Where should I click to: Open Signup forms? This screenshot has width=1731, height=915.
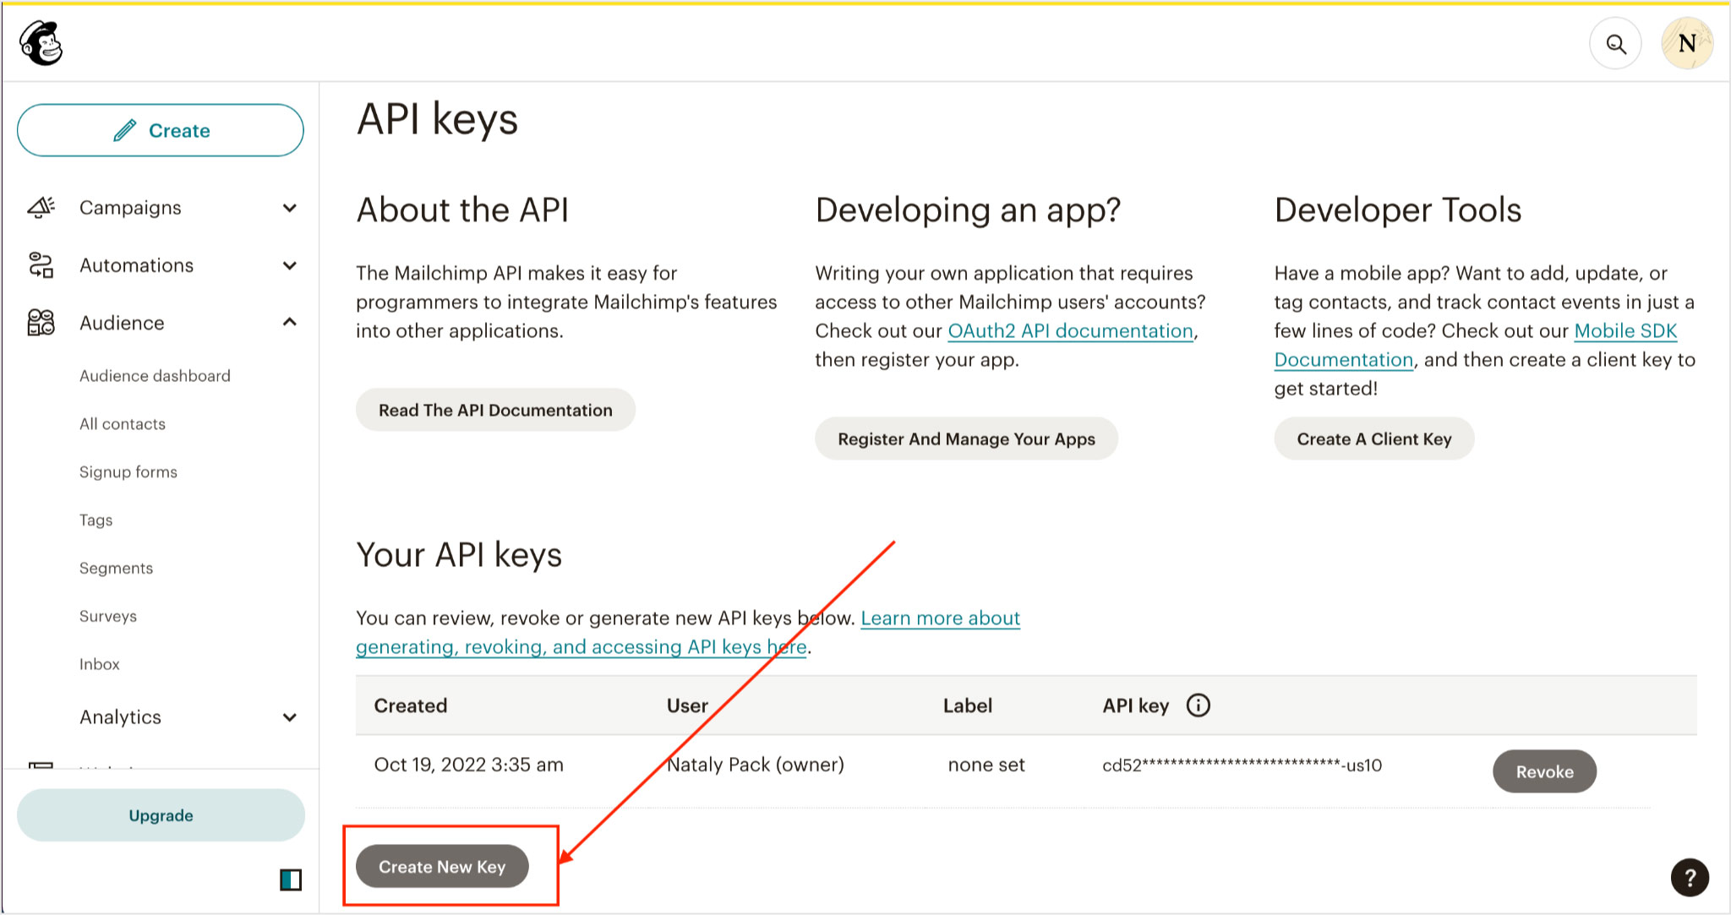pos(128,472)
